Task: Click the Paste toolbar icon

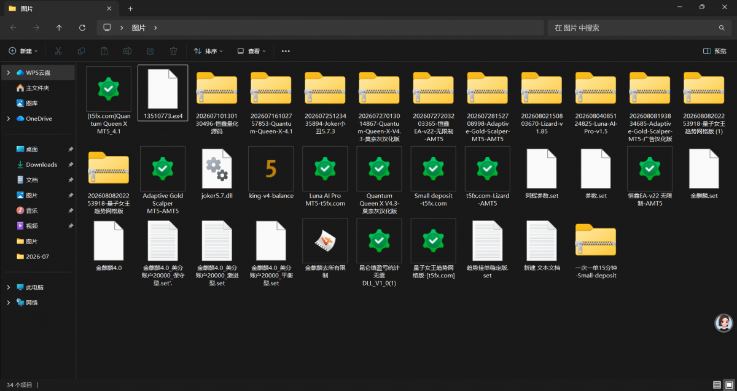Action: click(104, 51)
